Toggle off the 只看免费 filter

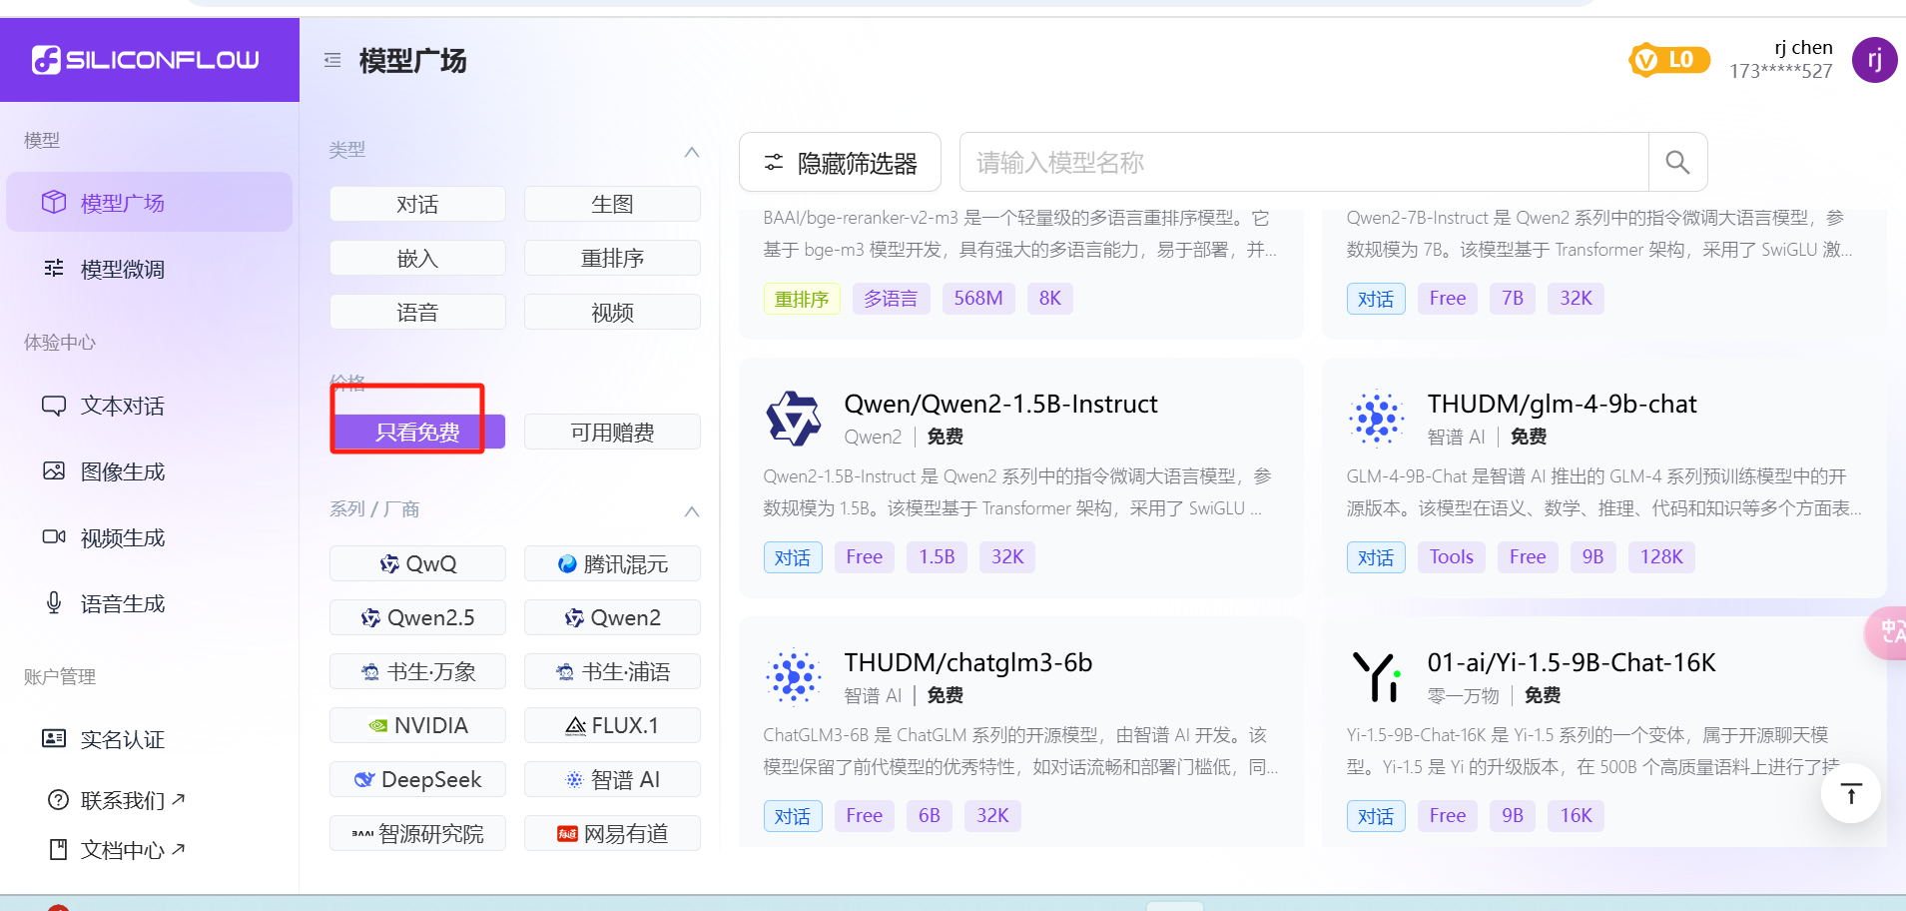(x=417, y=433)
